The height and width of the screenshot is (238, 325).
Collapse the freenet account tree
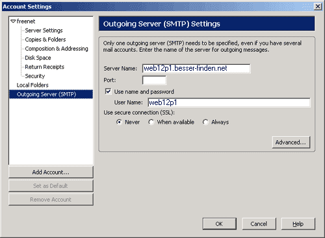tap(13, 21)
